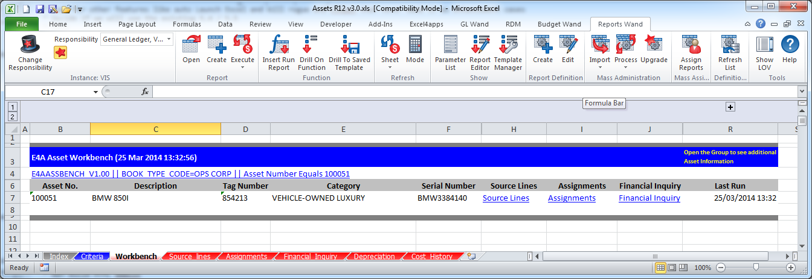Click Drill To Saved Template icon
Screen dimensions: 812x279
coord(349,45)
